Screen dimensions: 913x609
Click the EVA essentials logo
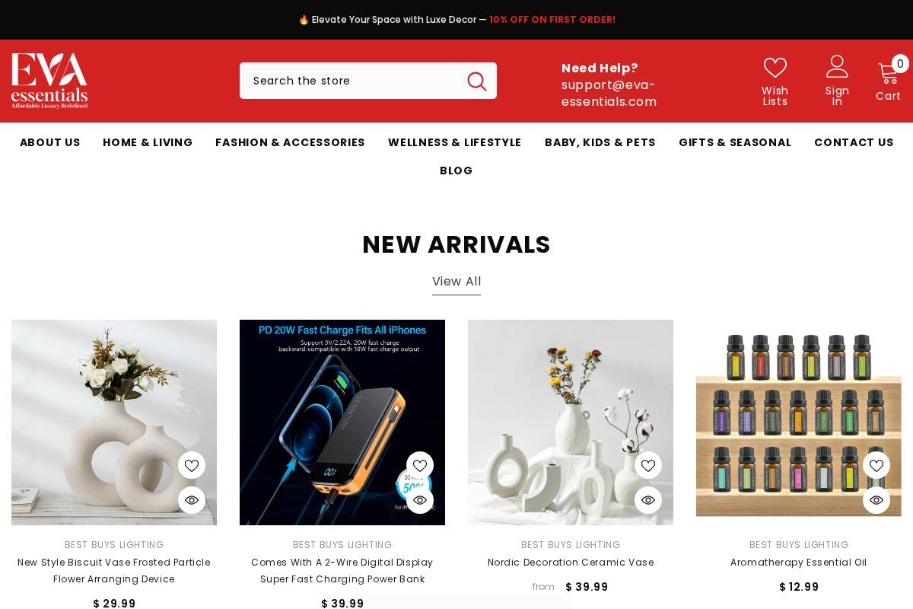tap(49, 81)
